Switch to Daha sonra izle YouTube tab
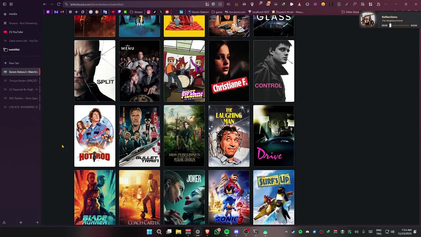Image resolution: width=421 pixels, height=237 pixels. coord(21,41)
